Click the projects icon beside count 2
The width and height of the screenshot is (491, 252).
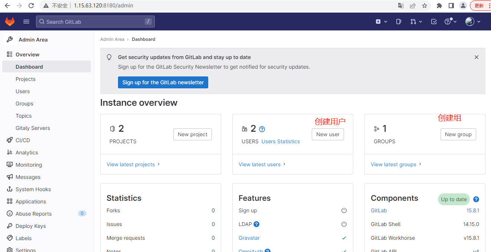(x=112, y=129)
